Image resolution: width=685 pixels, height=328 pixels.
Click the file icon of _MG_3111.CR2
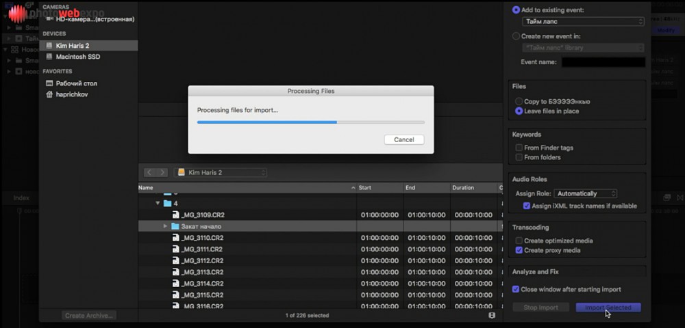click(175, 249)
